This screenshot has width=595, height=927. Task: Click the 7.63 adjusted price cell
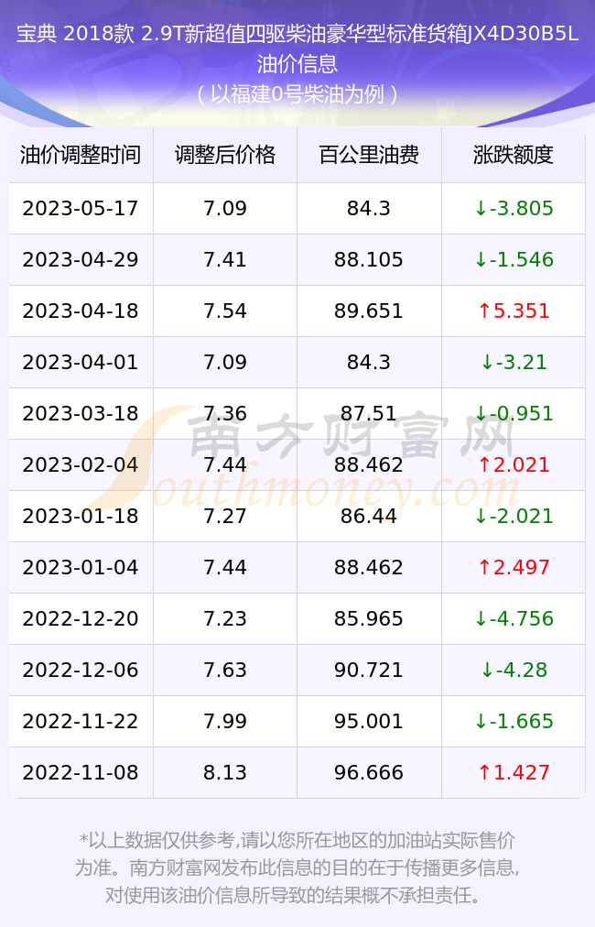pos(225,670)
